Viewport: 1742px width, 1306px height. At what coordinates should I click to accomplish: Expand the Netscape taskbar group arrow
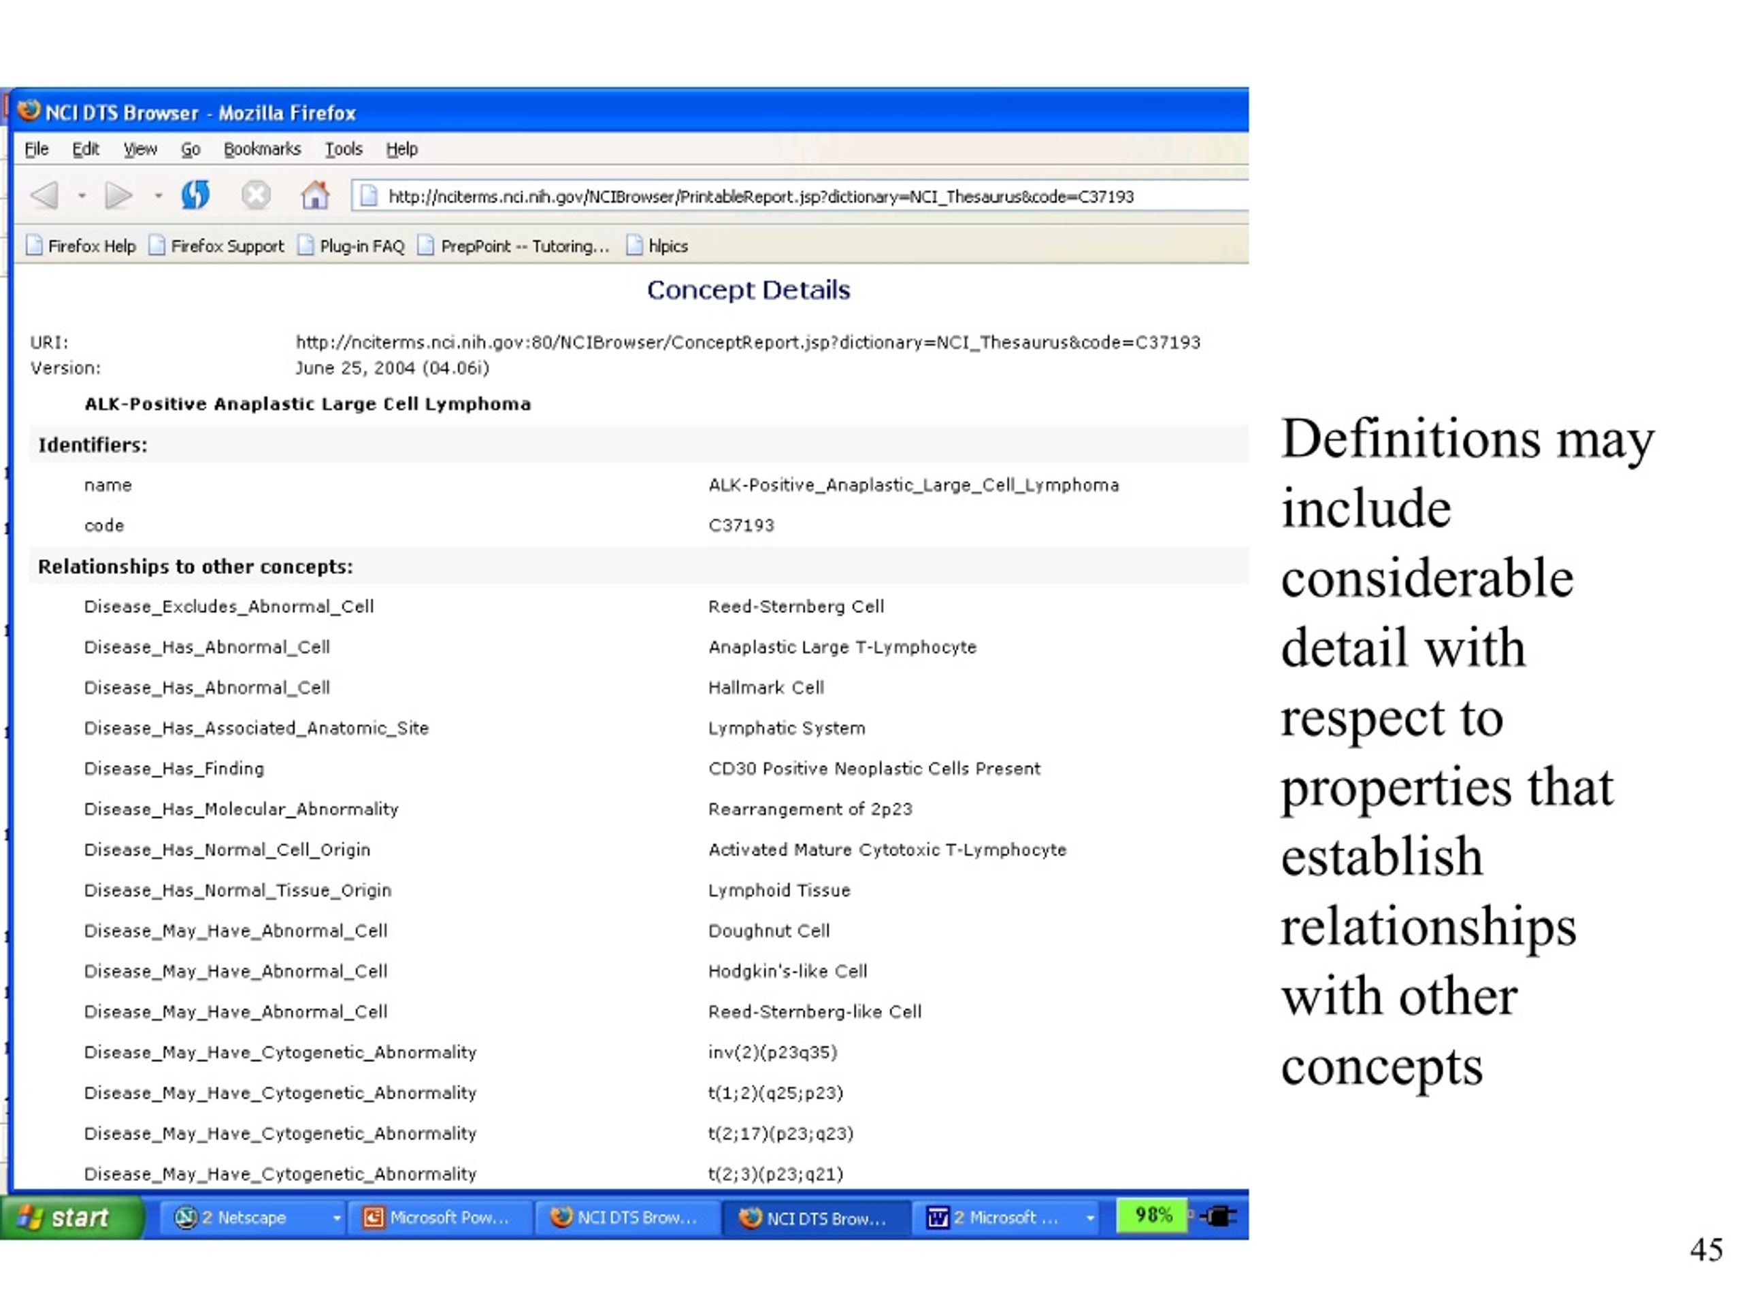pos(337,1218)
